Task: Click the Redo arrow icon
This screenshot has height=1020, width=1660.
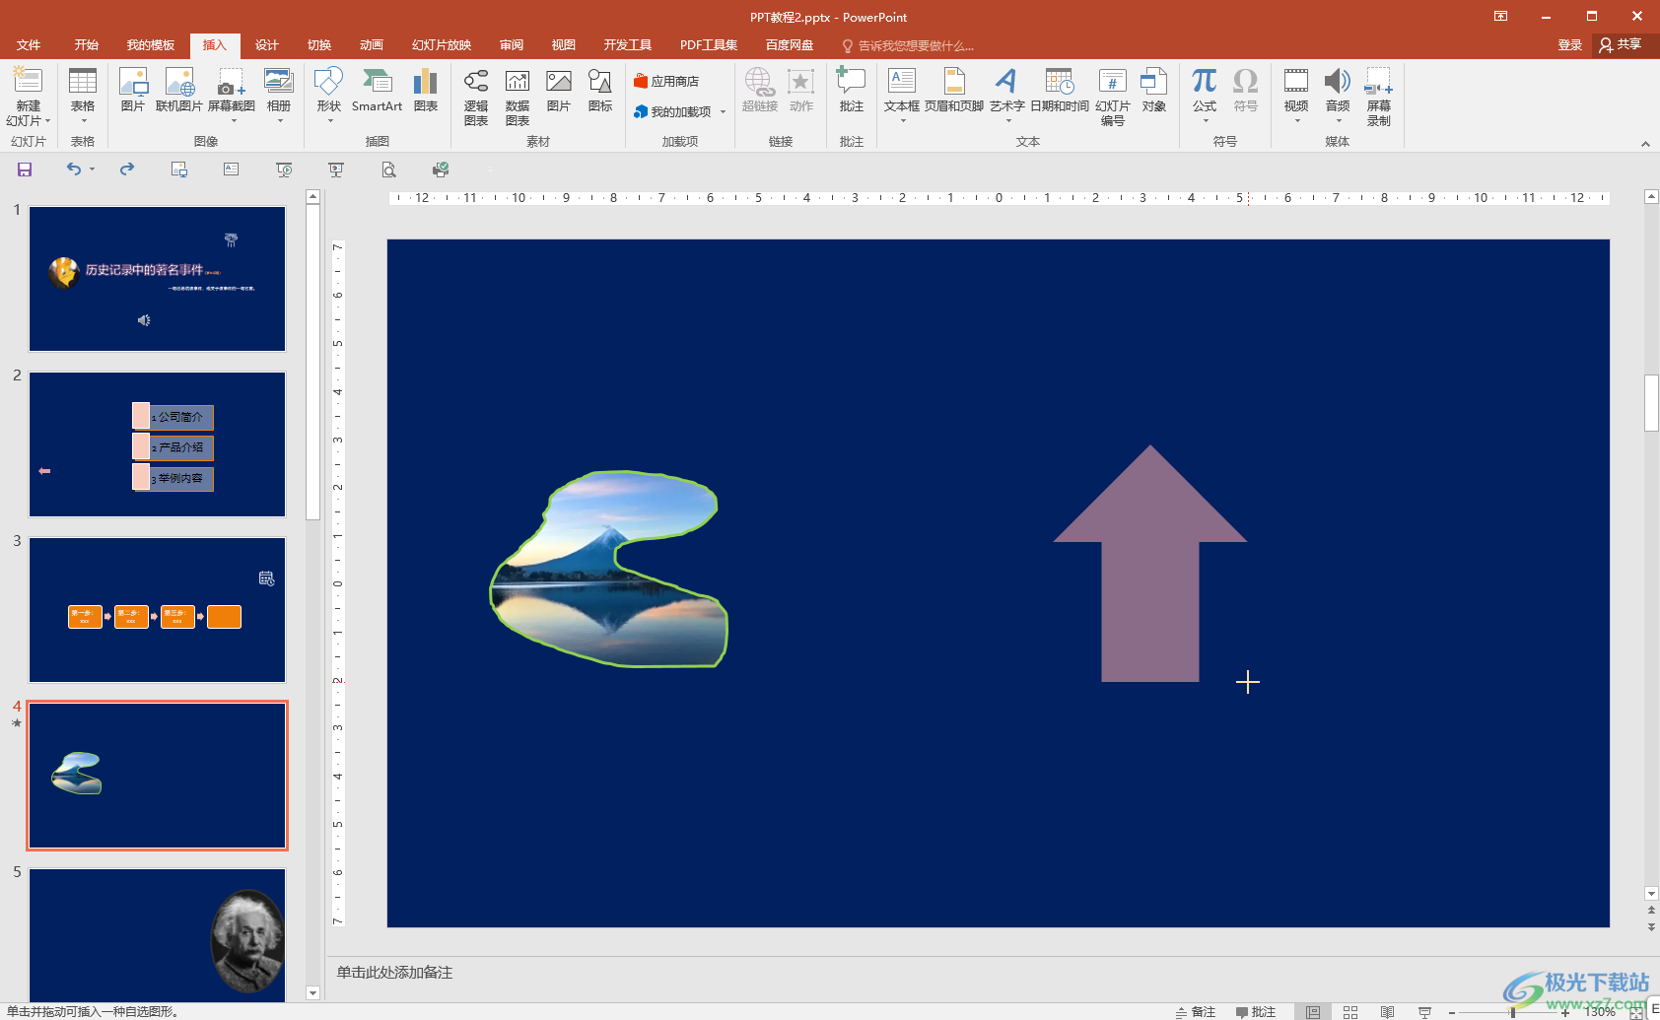Action: point(127,170)
